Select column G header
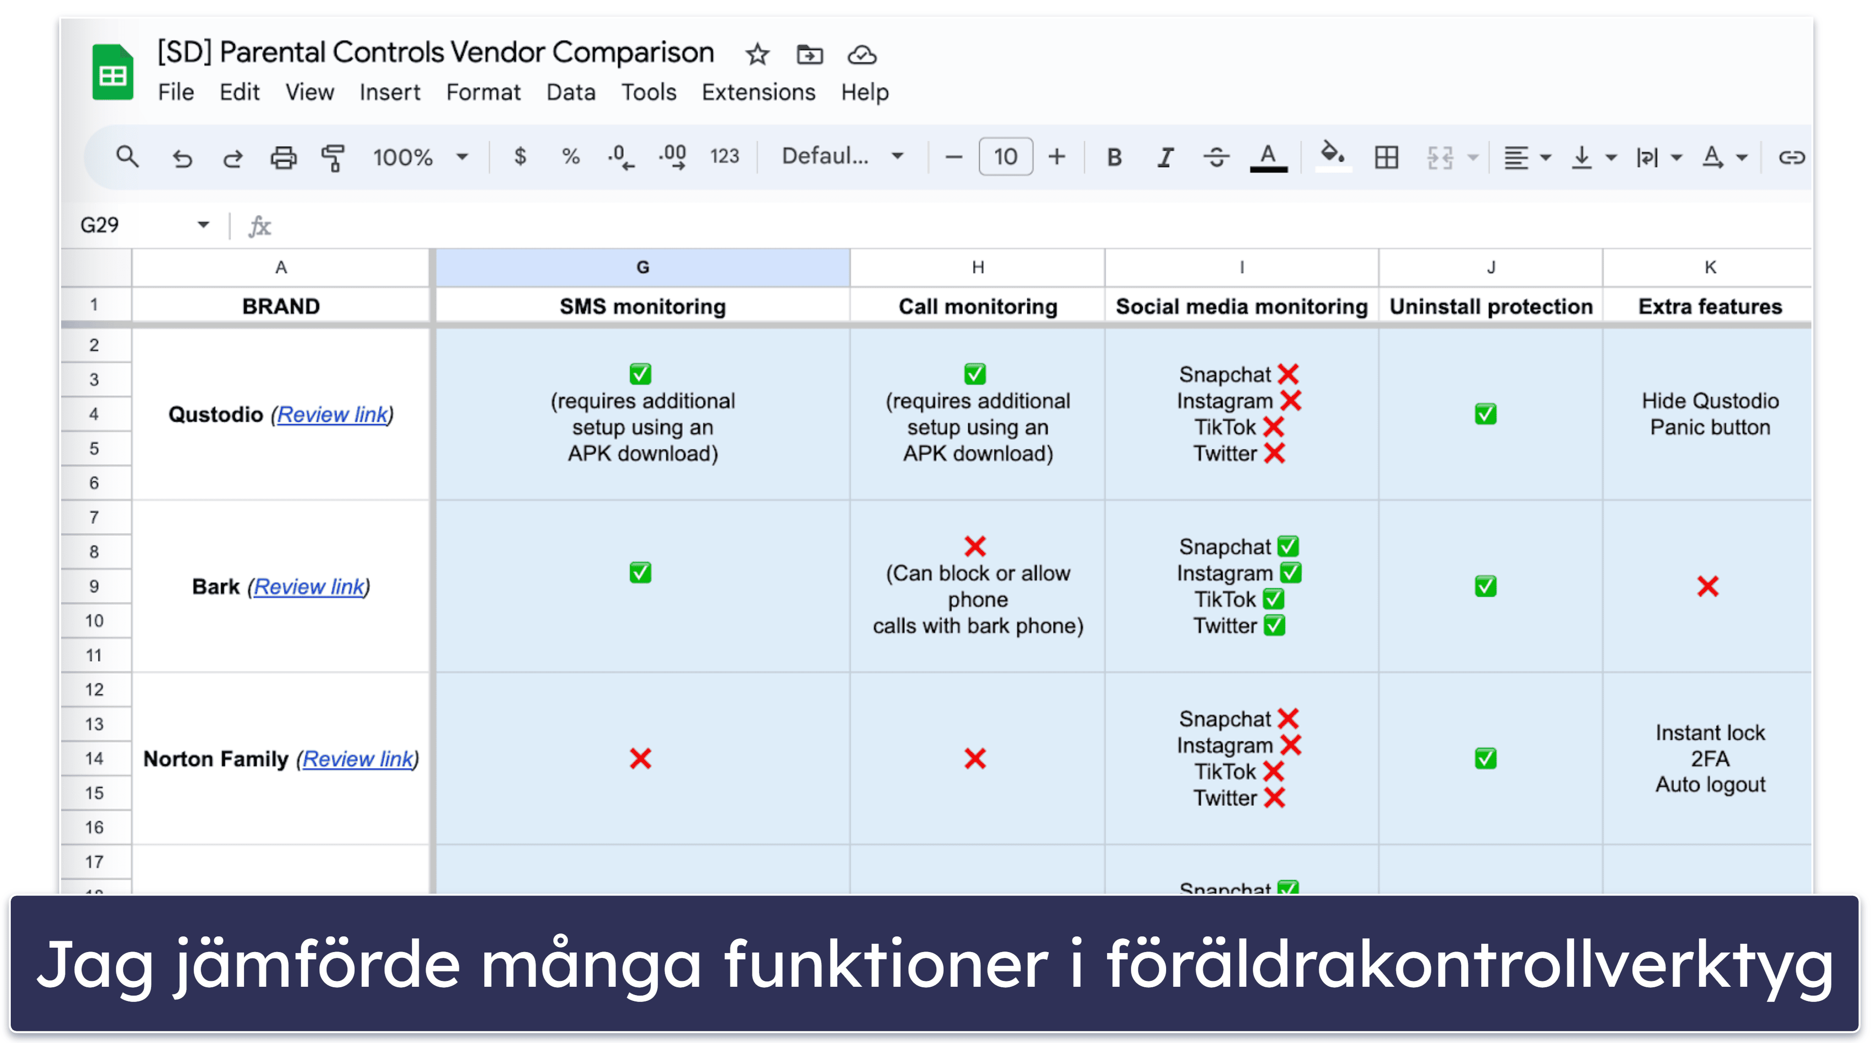Screen dimensions: 1875x1043 (643, 267)
